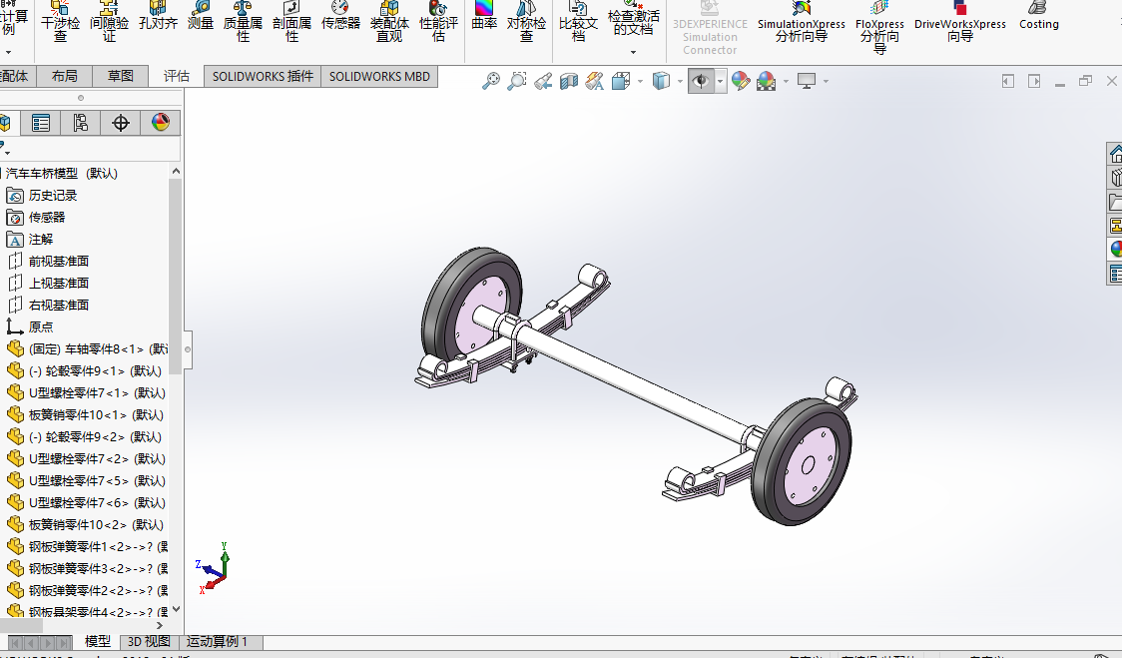Screen dimensions: 1122x658
Task: Select the 孔对齐 hole alignment tool
Action: (x=158, y=16)
